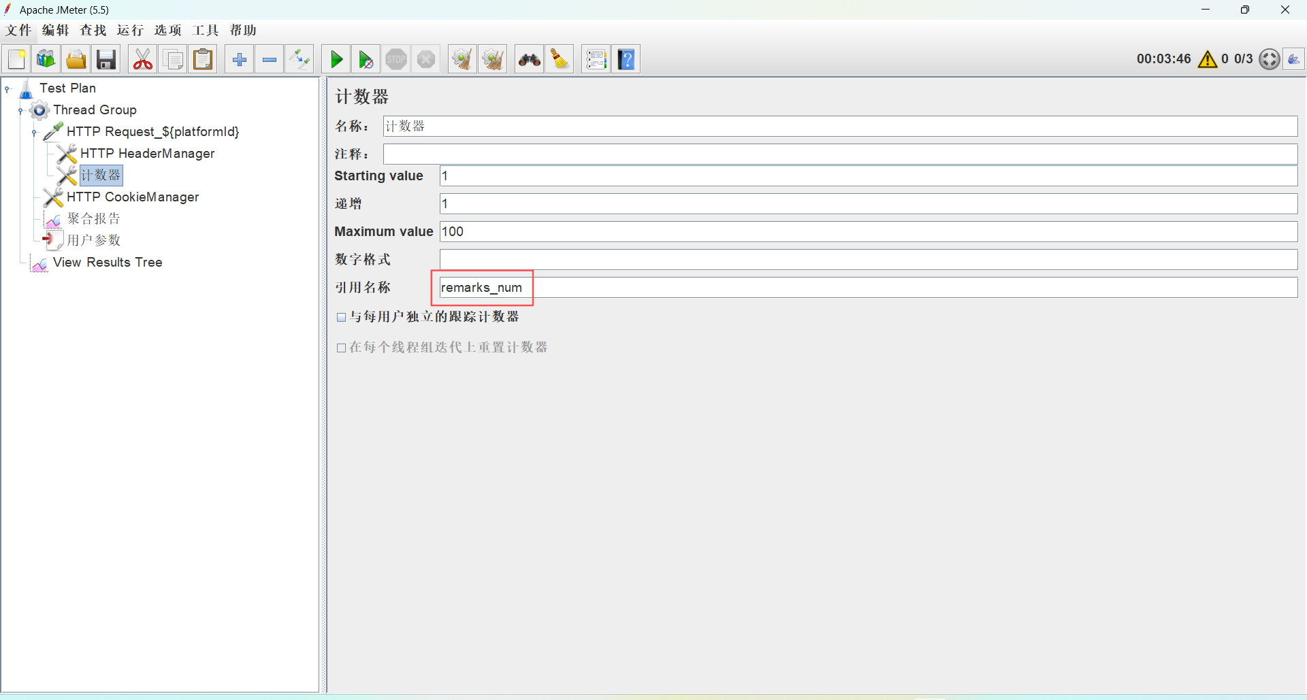The image size is (1307, 700).
Task: Open the 选项 menu
Action: pyautogui.click(x=168, y=30)
